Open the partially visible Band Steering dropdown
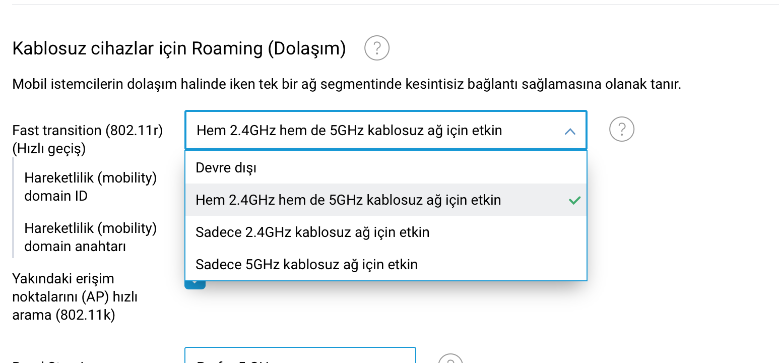 coord(300,355)
